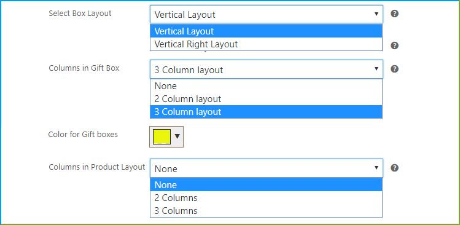
Task: Expand the Columns in Gift Box dropdown
Action: point(267,69)
